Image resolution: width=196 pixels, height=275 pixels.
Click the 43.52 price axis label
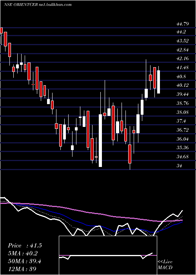[183, 41]
